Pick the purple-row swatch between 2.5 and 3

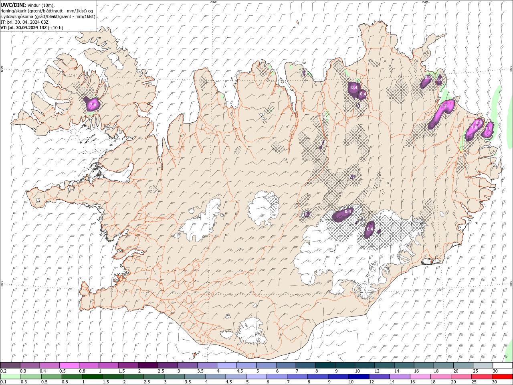click(x=168, y=365)
